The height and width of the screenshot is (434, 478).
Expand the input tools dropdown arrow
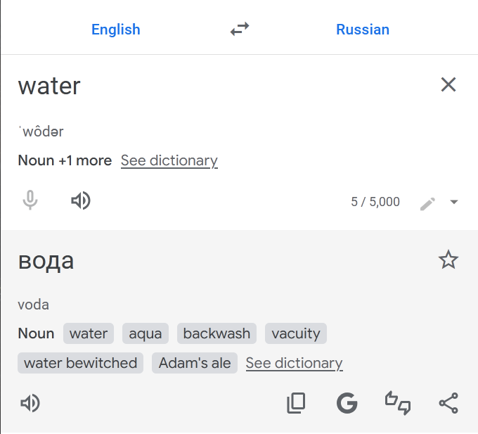point(454,203)
